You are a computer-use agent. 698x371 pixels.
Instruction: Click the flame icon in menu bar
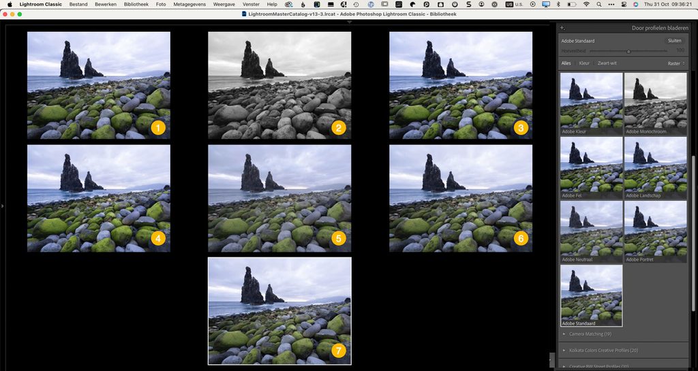303,4
